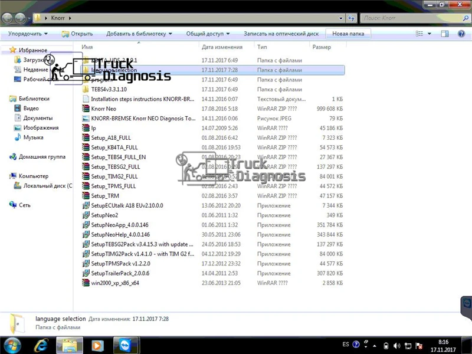
Task: Click the Открыть toolbar button
Action: [78, 34]
